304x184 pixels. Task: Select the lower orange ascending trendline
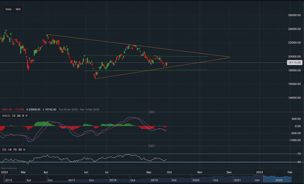coord(182,65)
